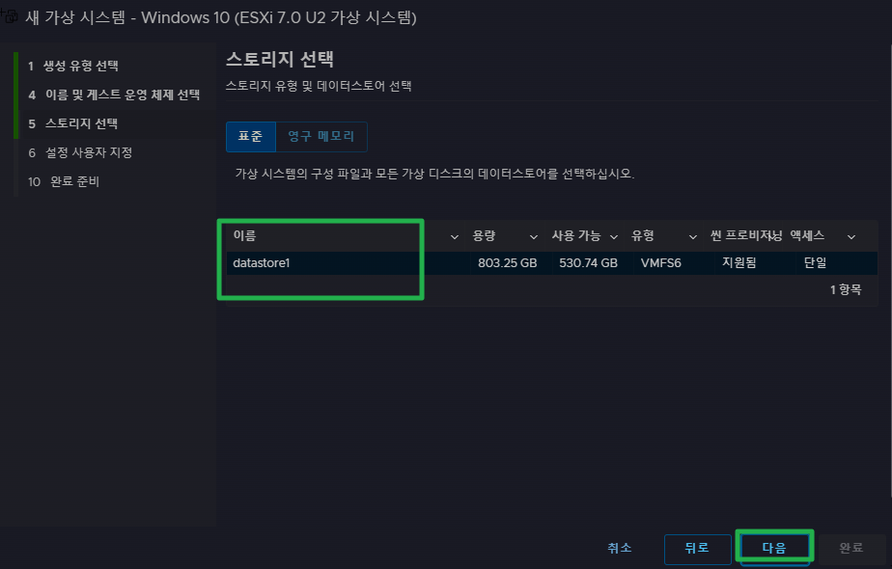Click the 803.25 GB capacity cell
Viewport: 892px width, 569px height.
508,263
